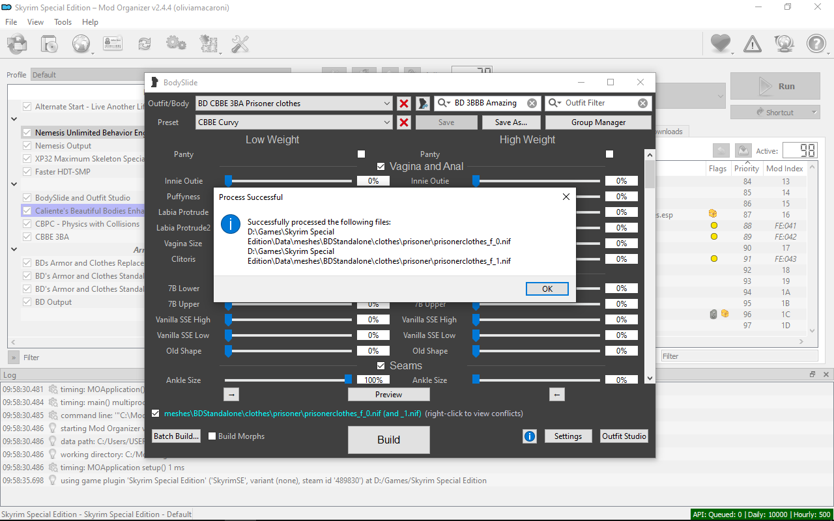Collapse the separator above Nemesis Unlimited Behavior
Viewport: 834px width, 521px height.
[14, 119]
